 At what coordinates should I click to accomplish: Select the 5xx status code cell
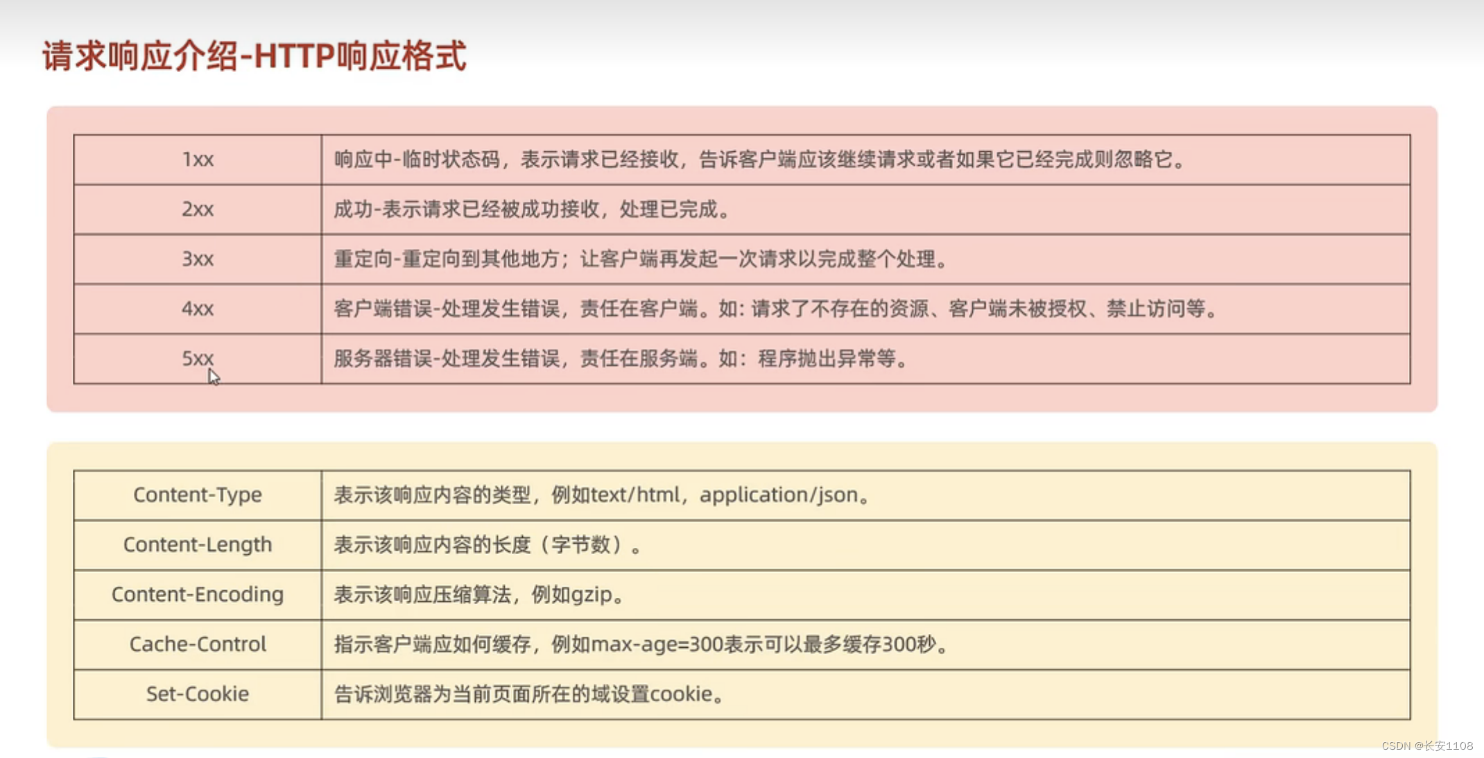point(198,359)
